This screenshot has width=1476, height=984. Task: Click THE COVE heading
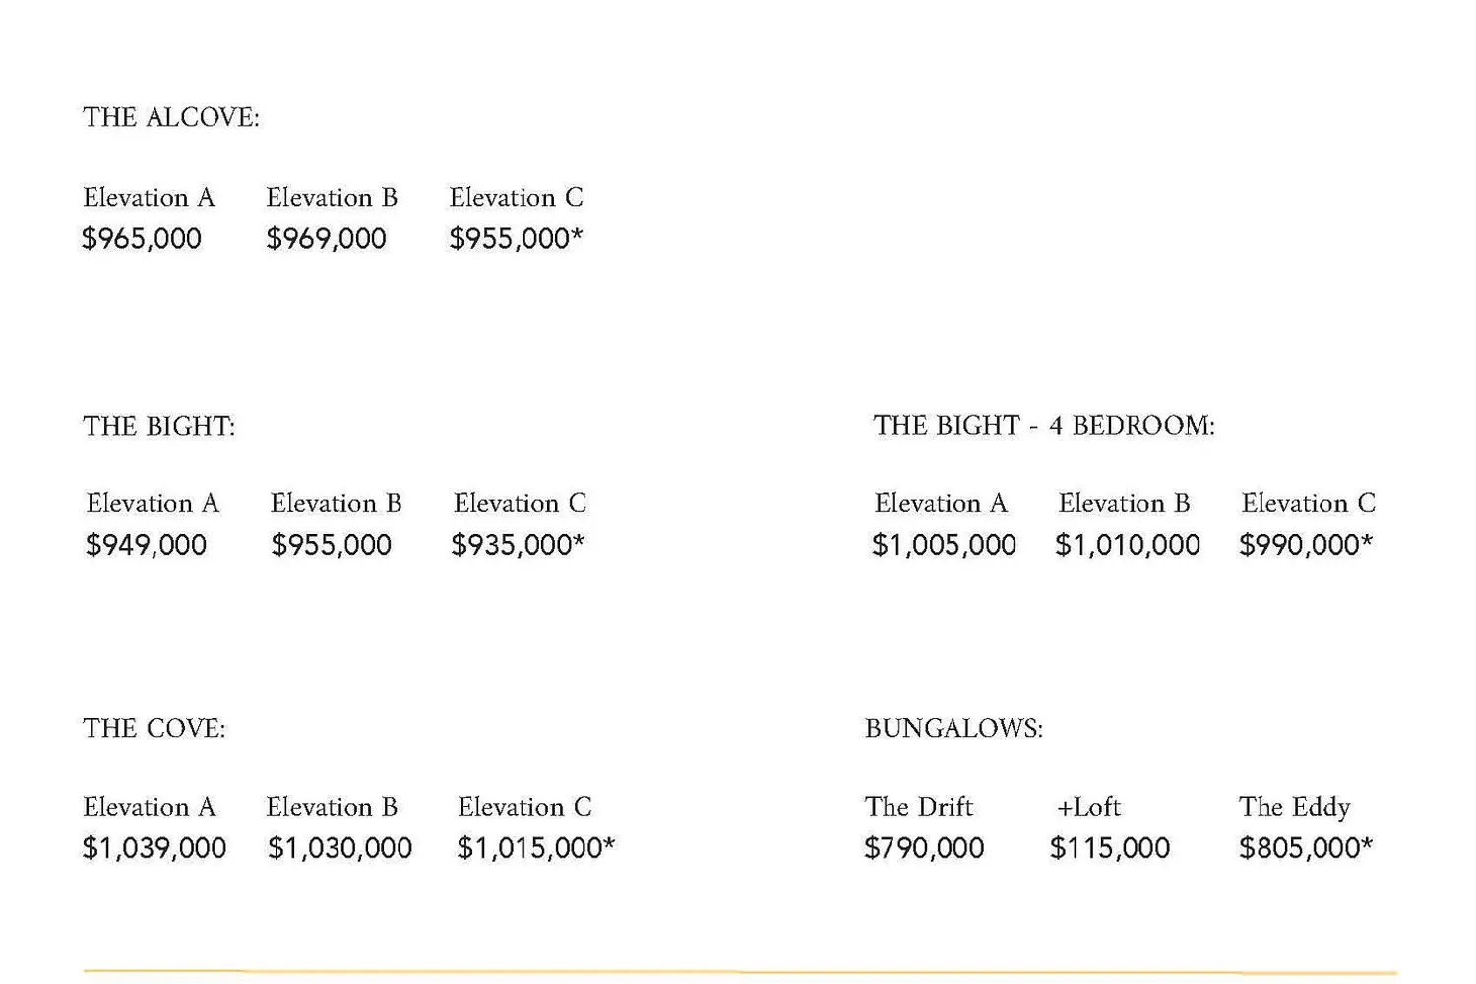[x=154, y=729]
